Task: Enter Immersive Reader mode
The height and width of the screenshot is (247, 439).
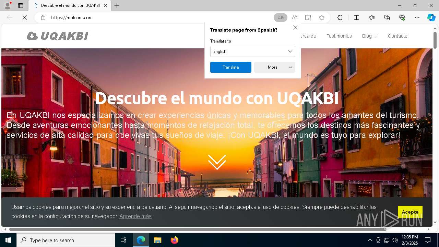Action: pyautogui.click(x=308, y=17)
